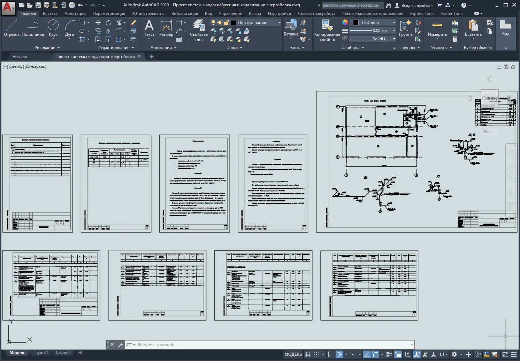
Task: Click the black layer color swatch
Action: [x=234, y=23]
